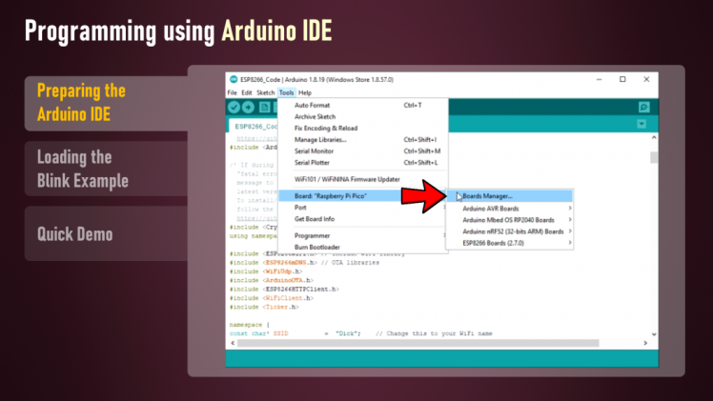
Task: Click the ArduinoOTA.h include line
Action: 272,280
